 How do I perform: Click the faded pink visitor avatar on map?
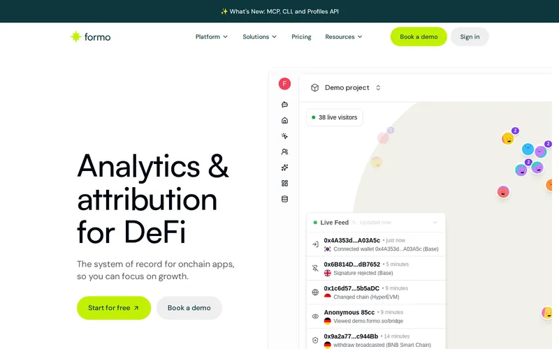click(x=383, y=138)
